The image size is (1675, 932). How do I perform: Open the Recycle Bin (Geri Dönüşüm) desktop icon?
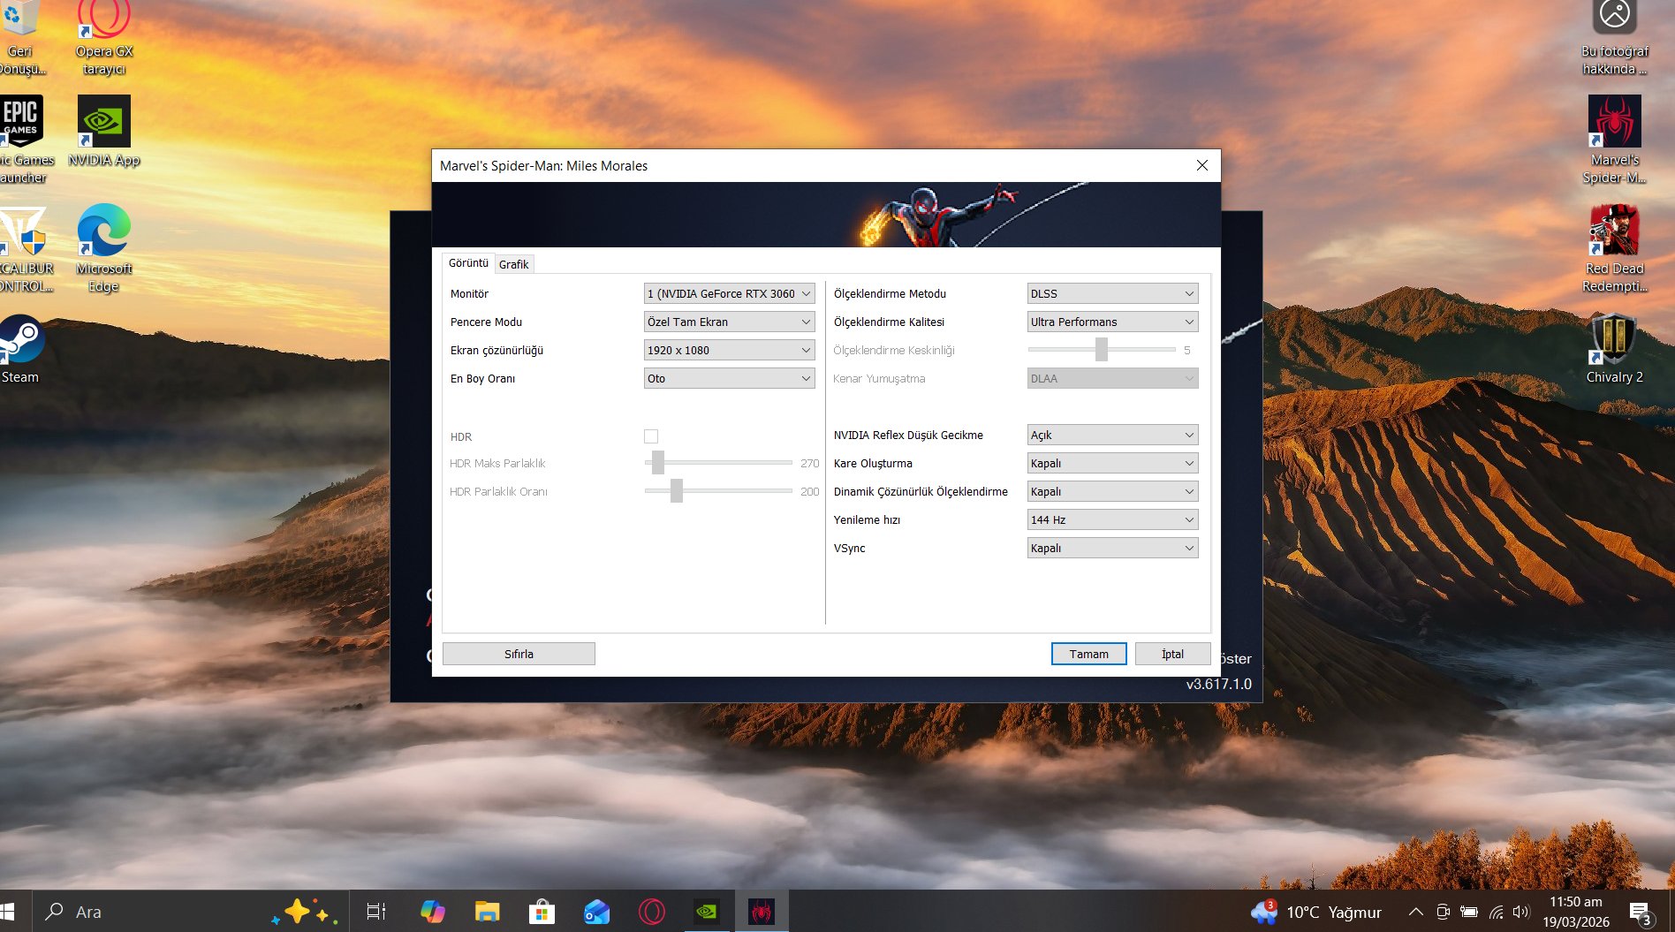(x=19, y=38)
